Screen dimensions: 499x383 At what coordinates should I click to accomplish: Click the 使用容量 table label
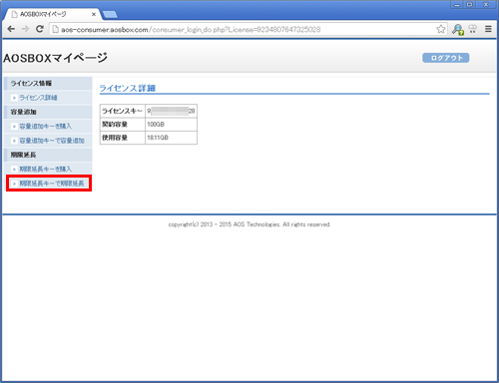click(x=115, y=138)
